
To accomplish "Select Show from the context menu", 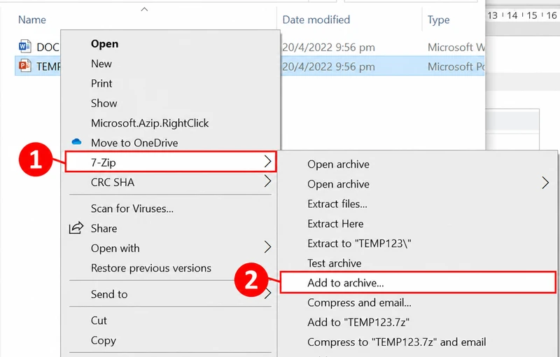I will click(104, 104).
